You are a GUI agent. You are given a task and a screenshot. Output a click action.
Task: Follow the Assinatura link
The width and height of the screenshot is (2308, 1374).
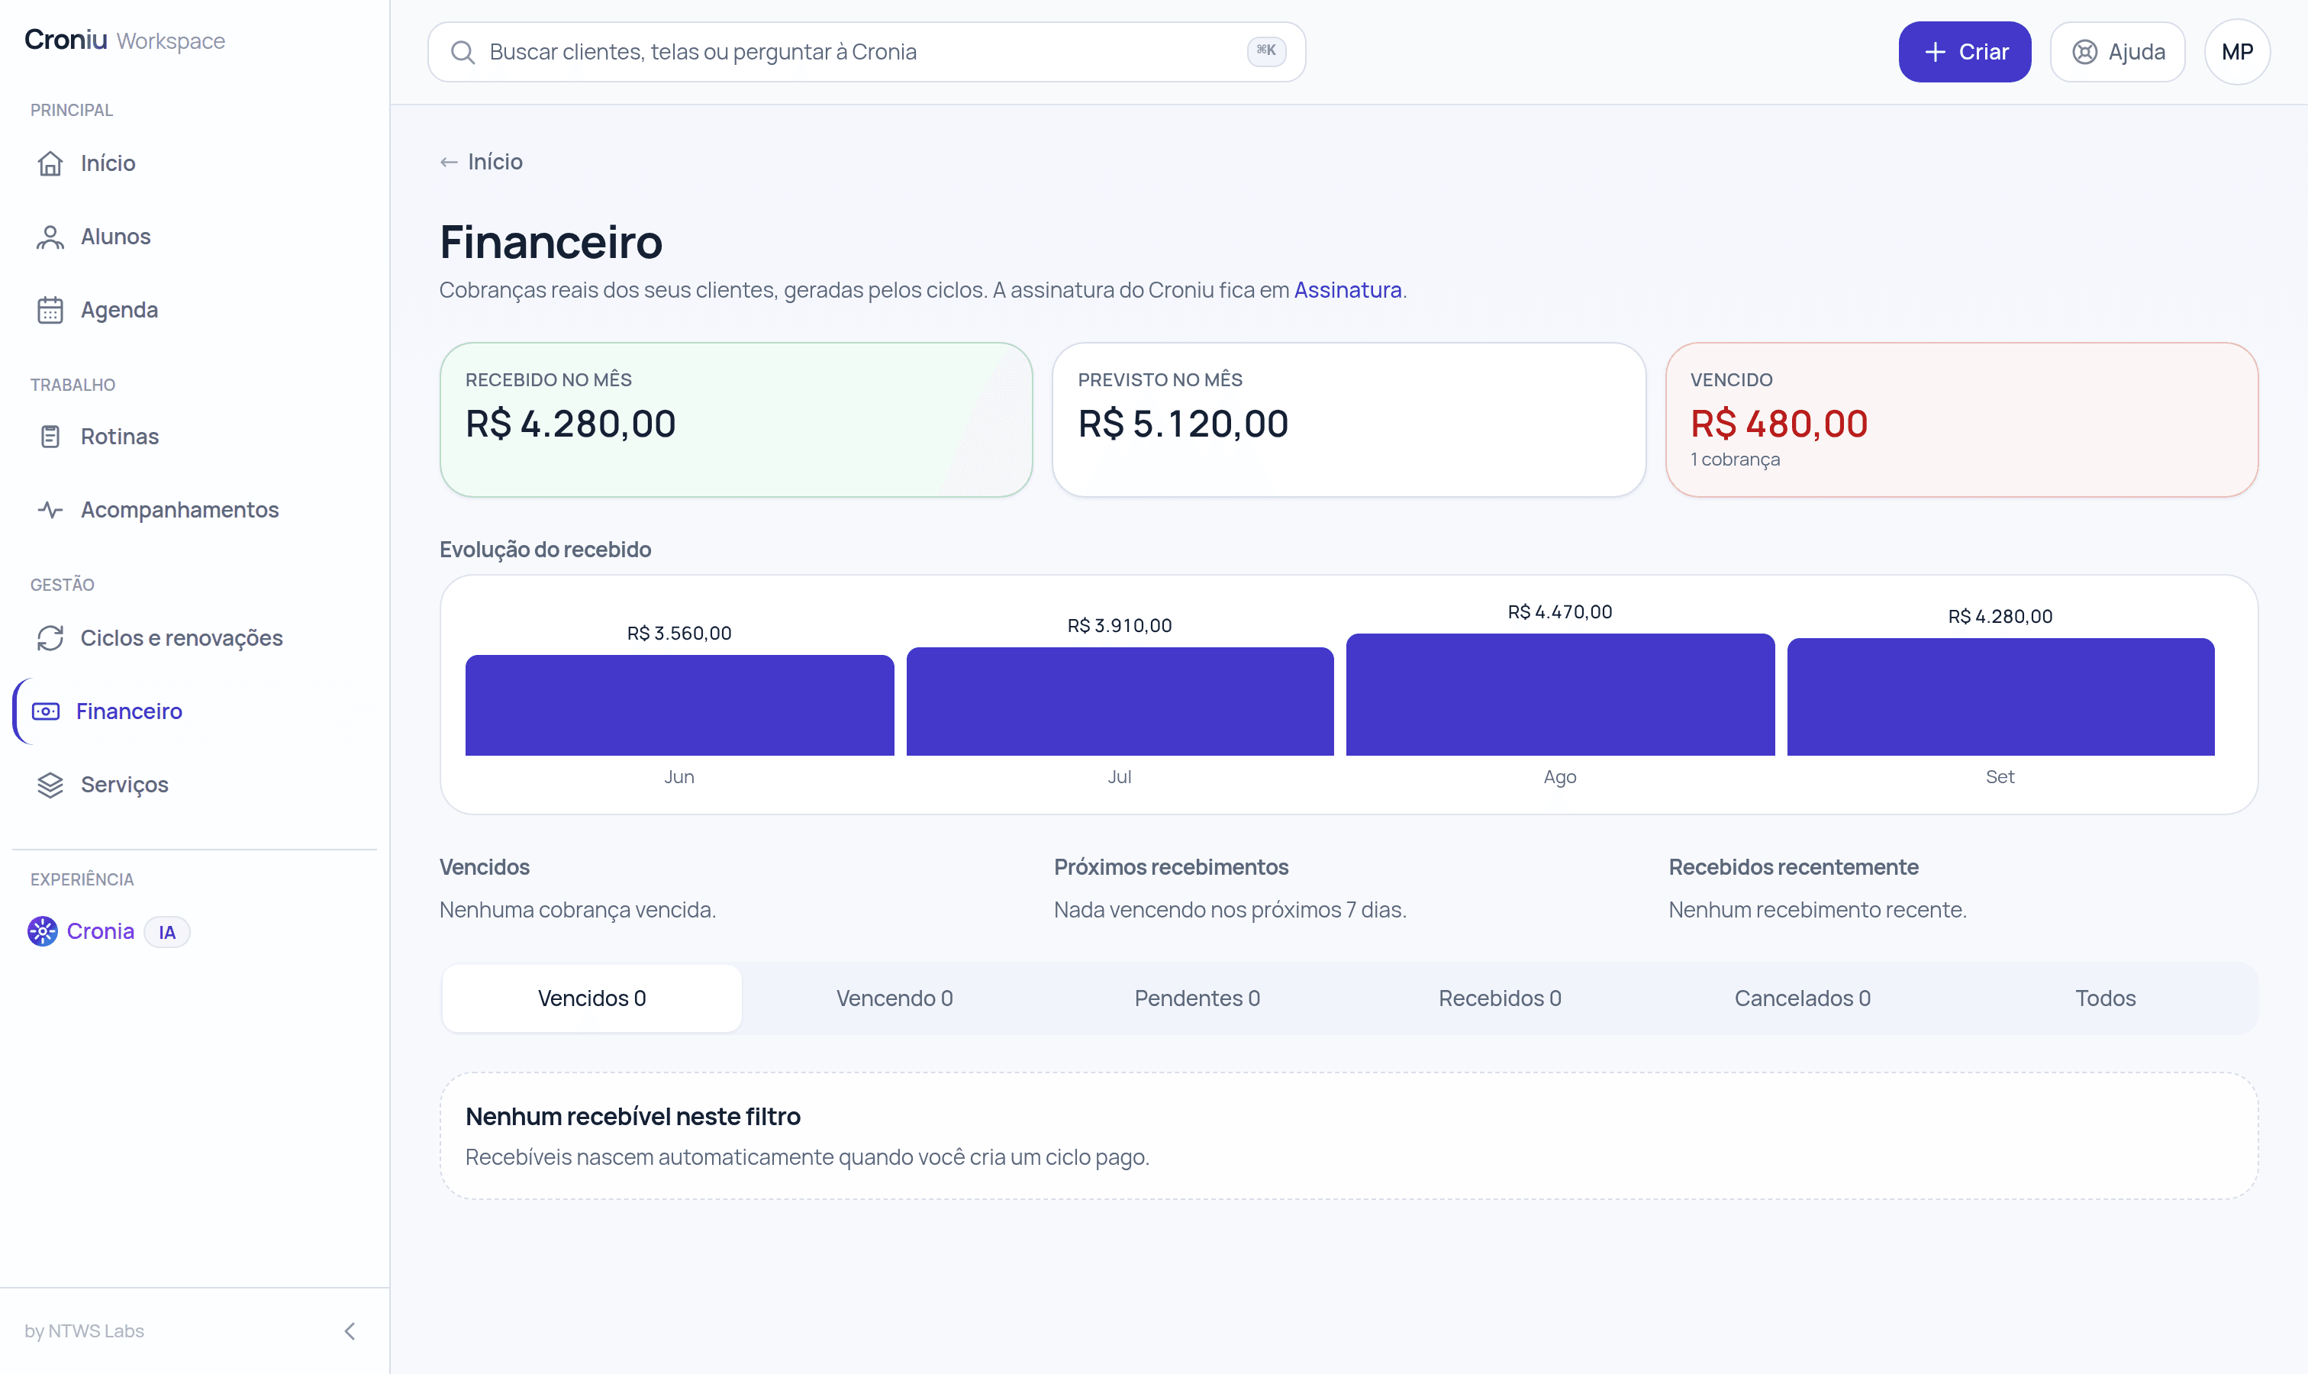pyautogui.click(x=1348, y=290)
